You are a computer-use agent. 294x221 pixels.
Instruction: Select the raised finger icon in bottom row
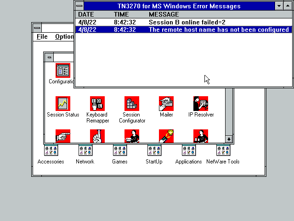[97, 136]
